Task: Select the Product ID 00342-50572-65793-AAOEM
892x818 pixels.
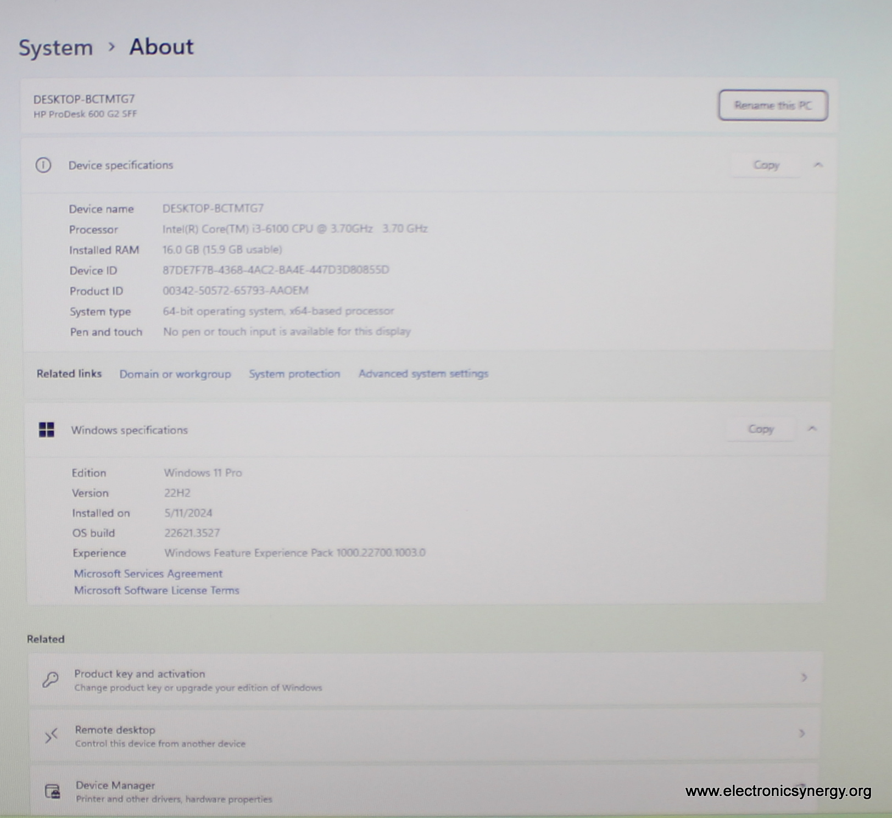Action: click(236, 290)
